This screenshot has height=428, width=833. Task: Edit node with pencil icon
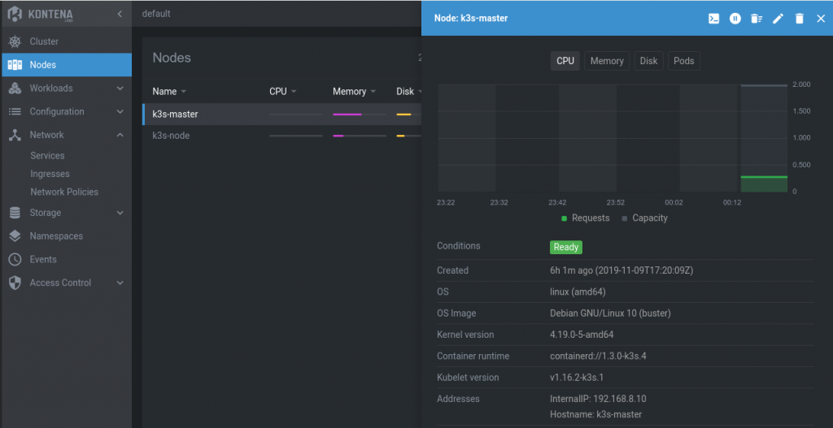[x=778, y=19]
